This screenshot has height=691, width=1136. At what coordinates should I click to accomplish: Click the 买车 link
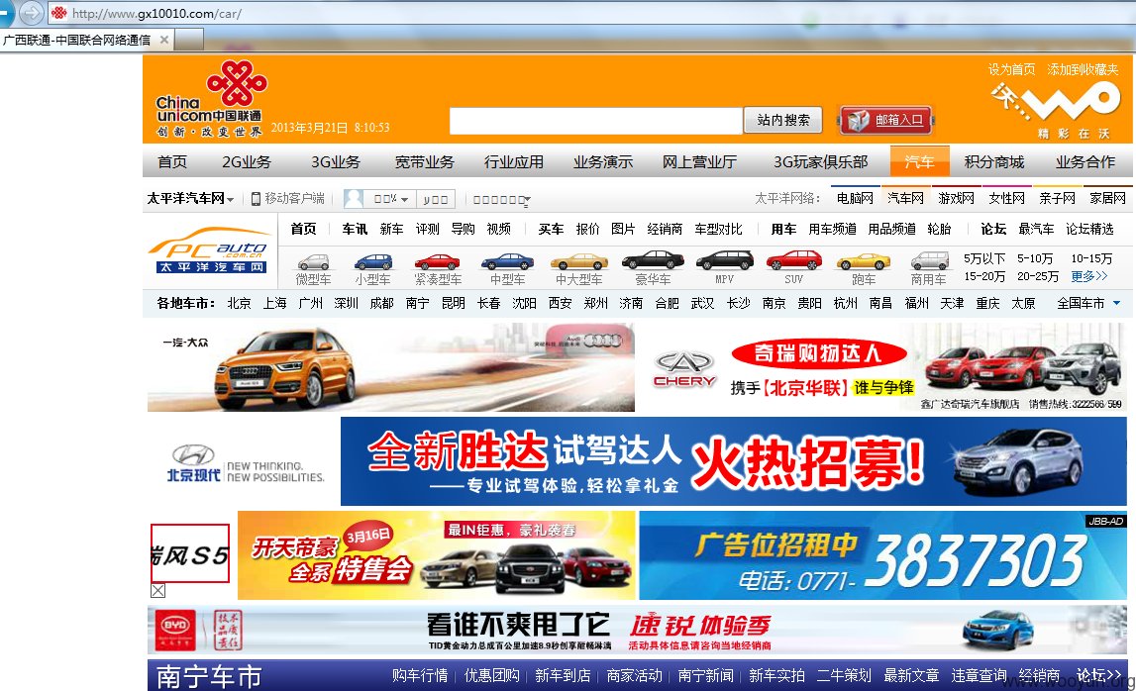coord(551,229)
